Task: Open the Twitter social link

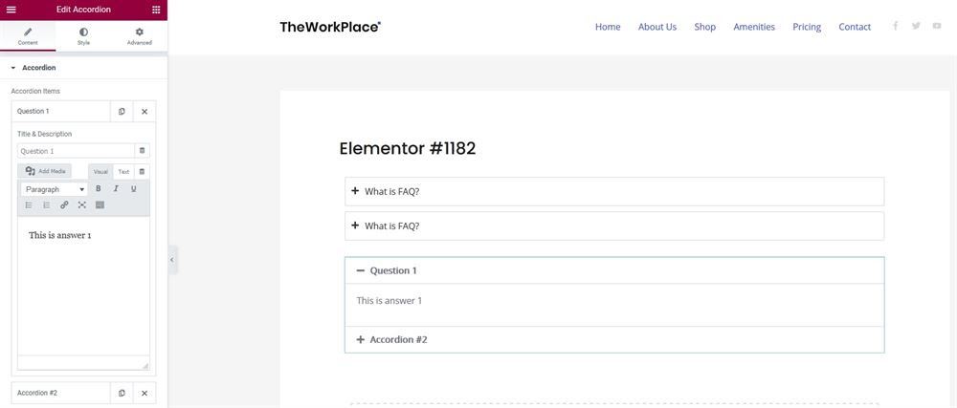Action: [916, 26]
